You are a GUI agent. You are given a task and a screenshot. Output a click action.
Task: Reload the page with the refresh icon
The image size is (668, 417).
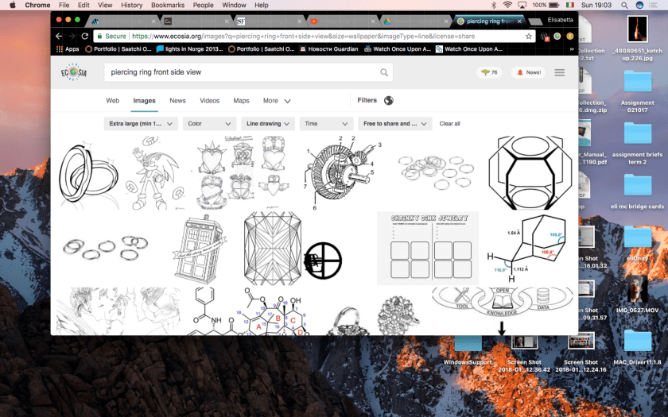pos(86,36)
